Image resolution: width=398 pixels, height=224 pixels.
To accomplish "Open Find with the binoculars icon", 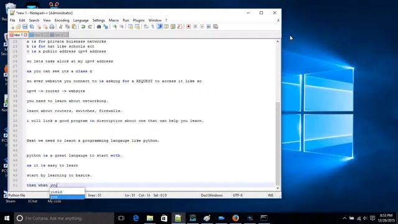I will (99, 27).
